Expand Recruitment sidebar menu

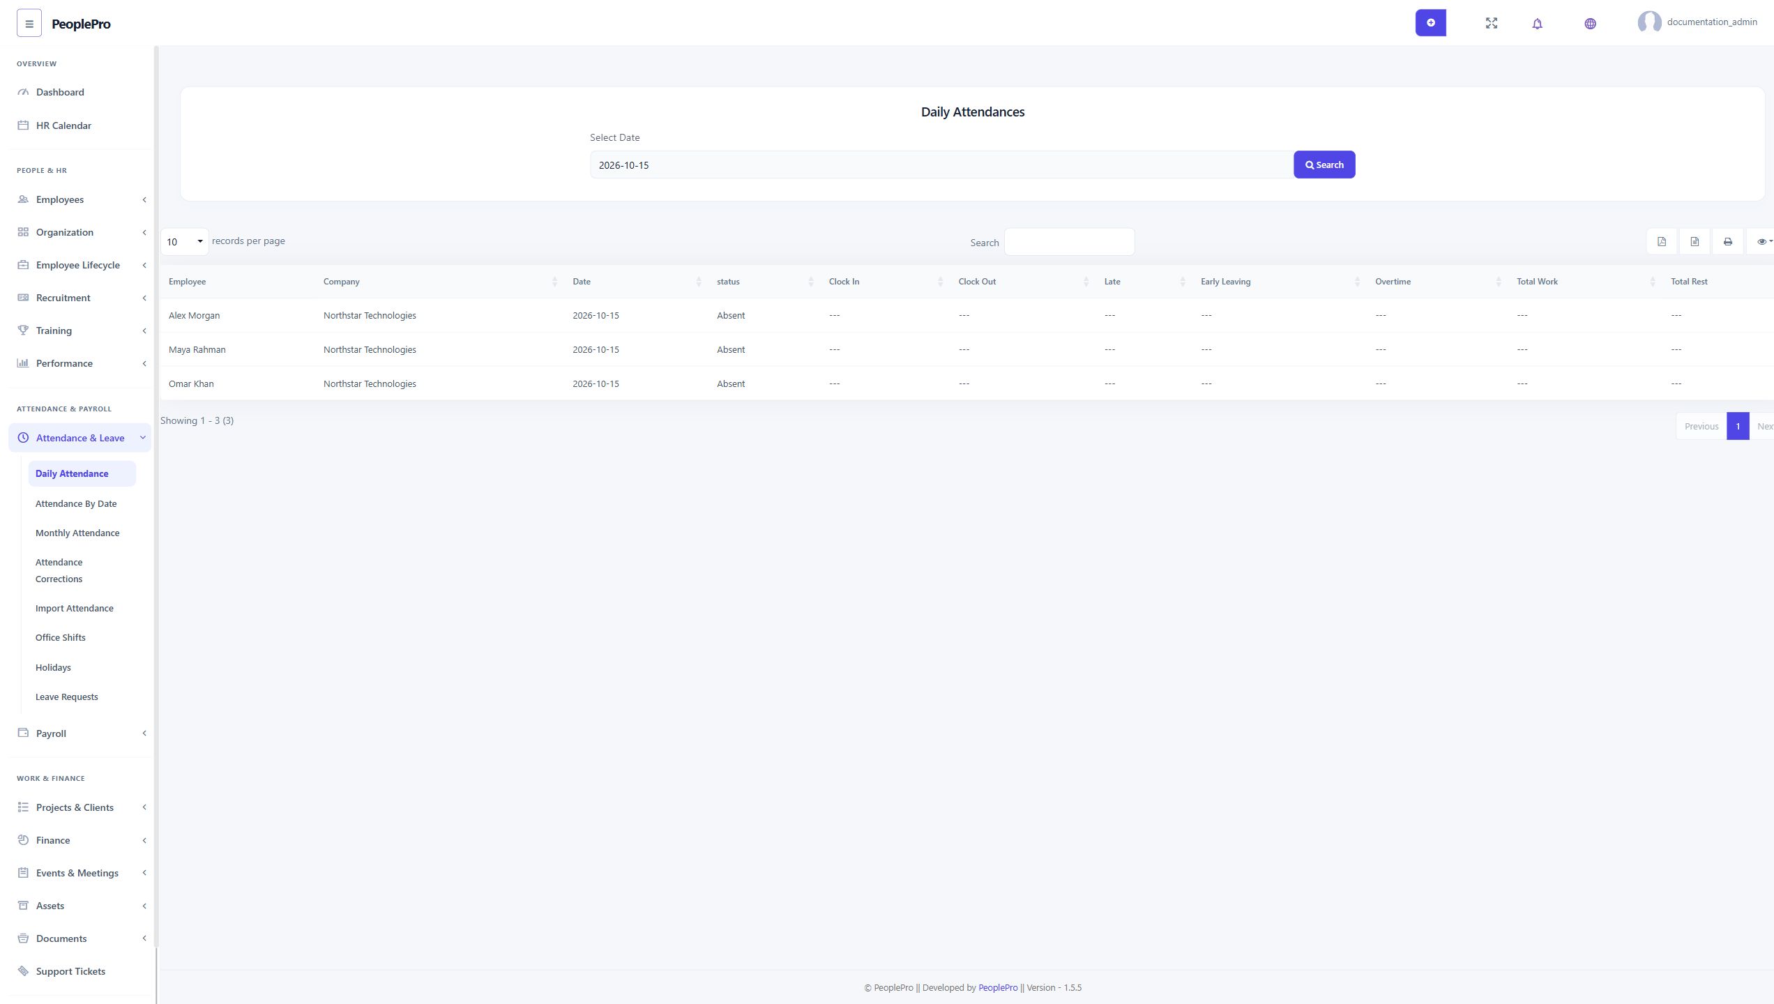coord(80,298)
